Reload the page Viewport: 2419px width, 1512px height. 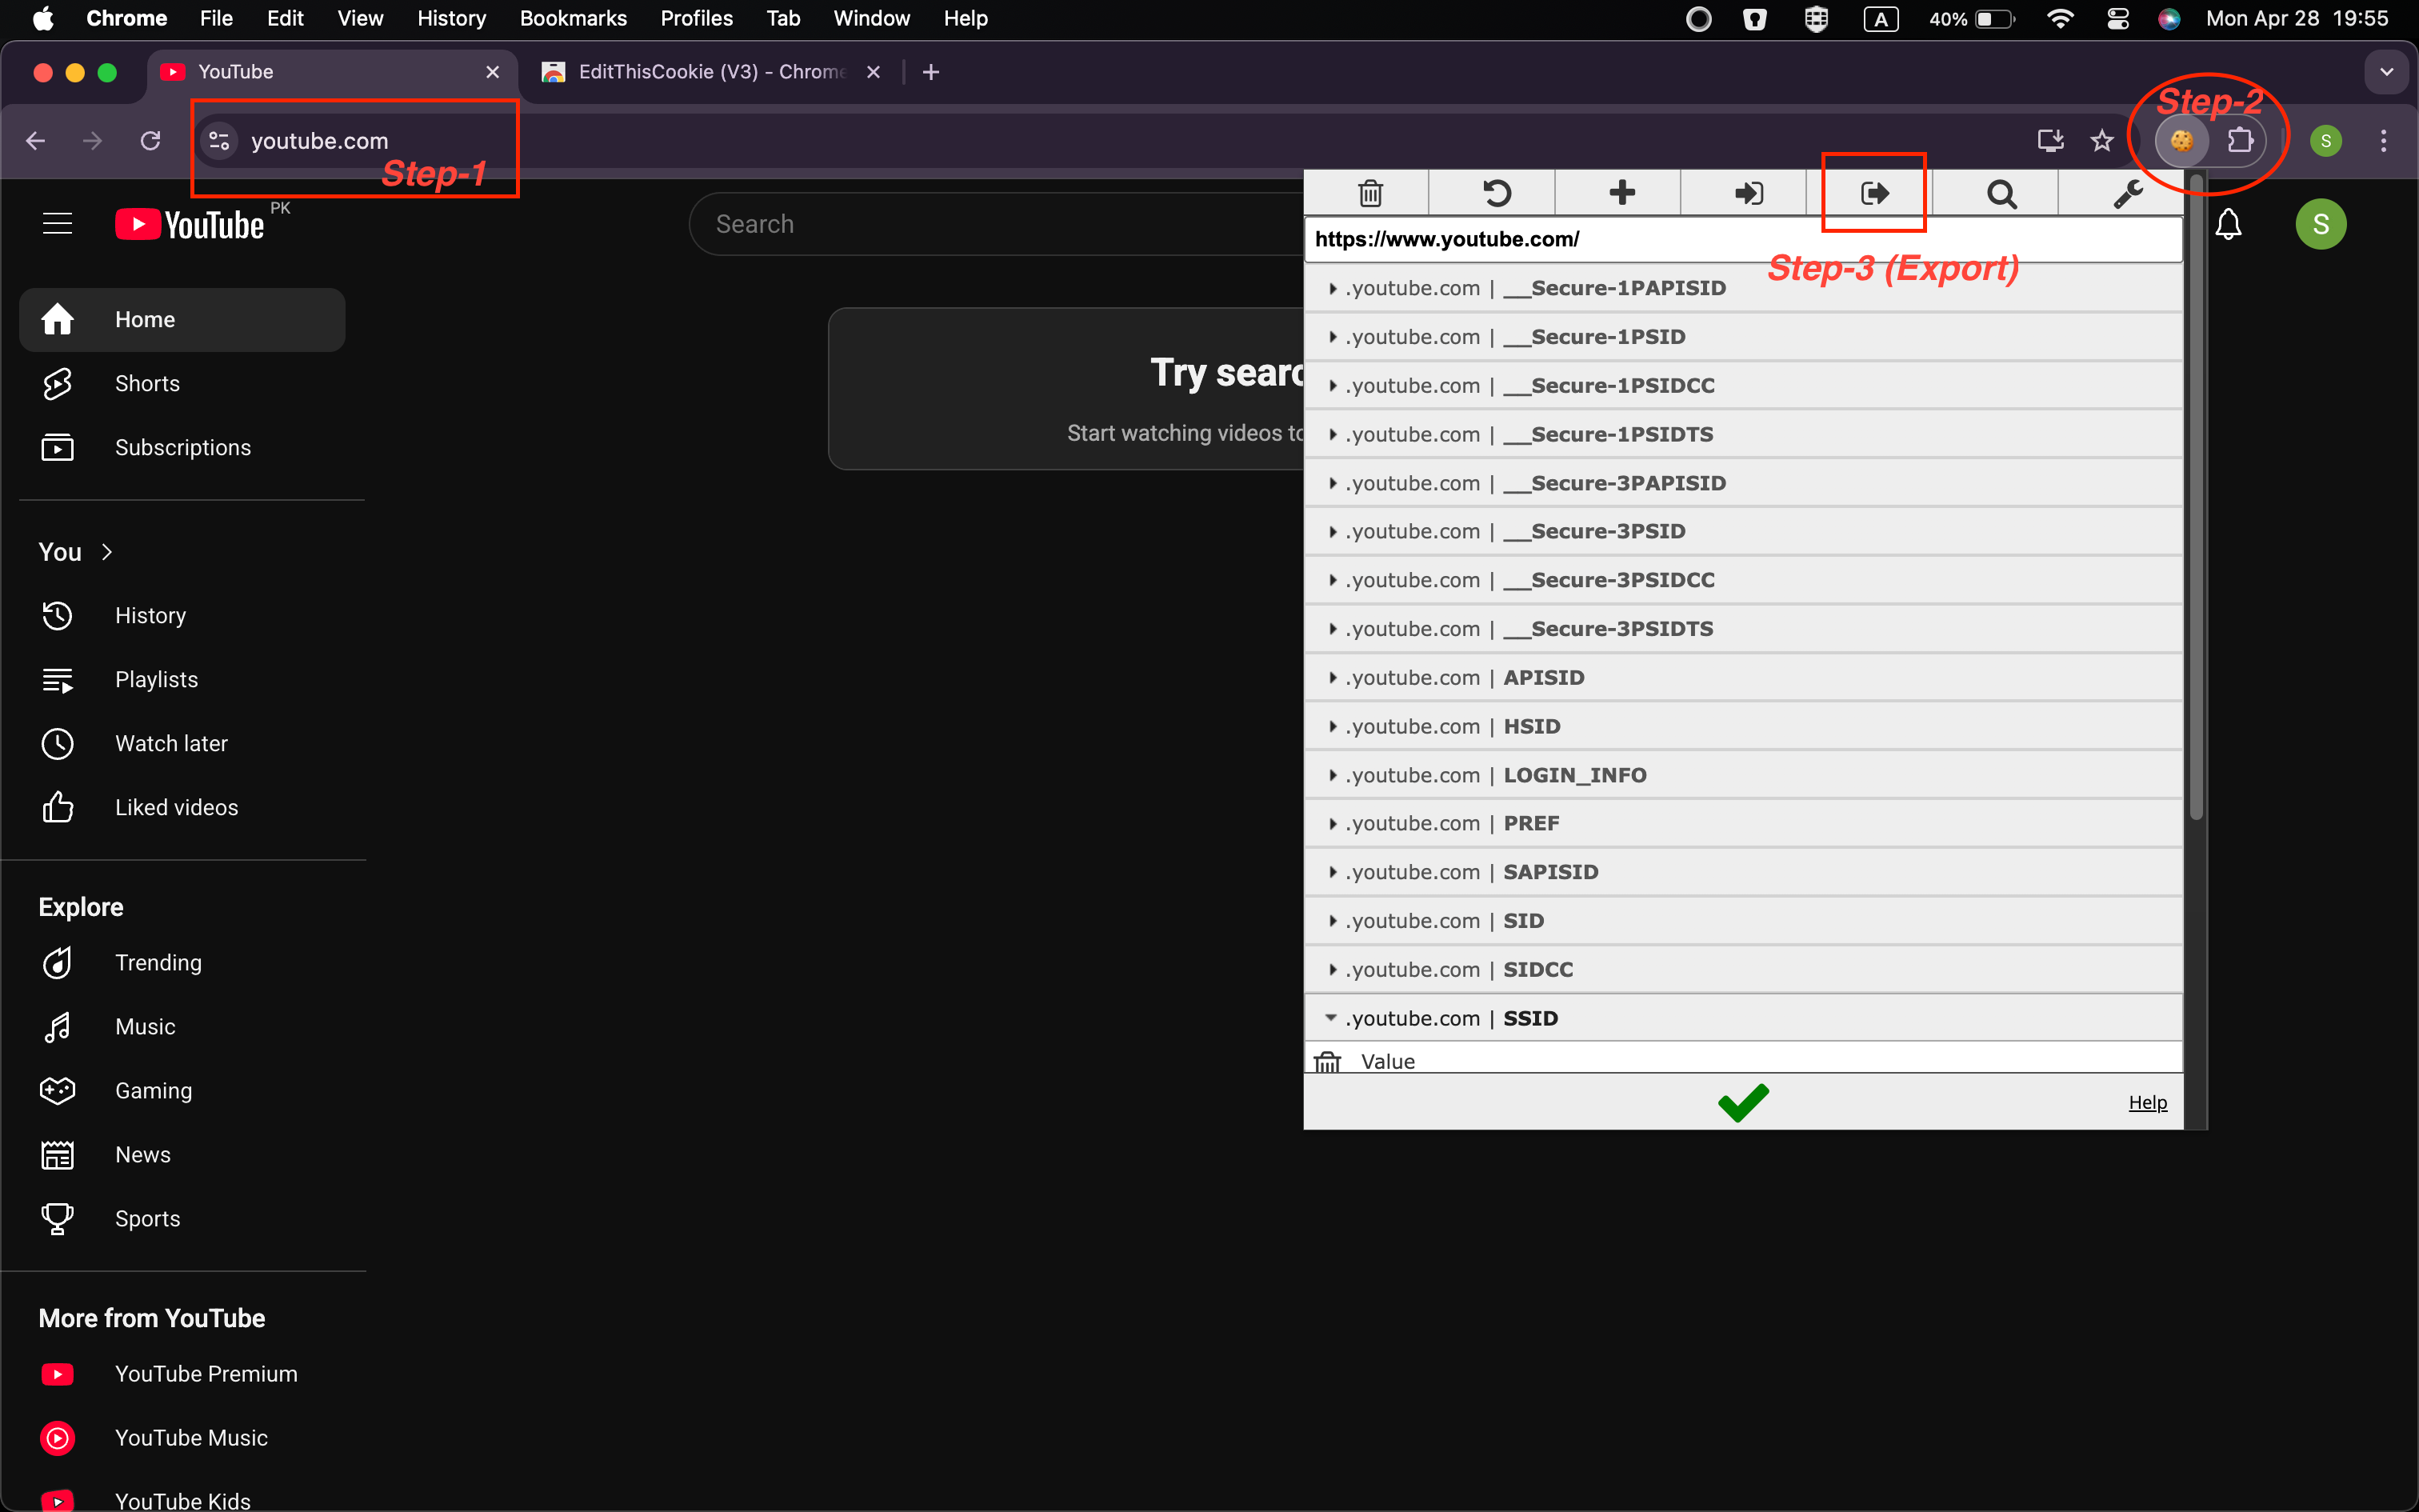(x=151, y=141)
